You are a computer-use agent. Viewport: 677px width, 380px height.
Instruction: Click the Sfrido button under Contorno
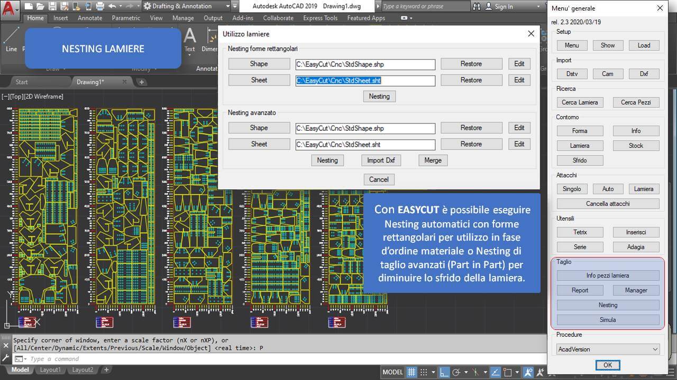pos(580,160)
